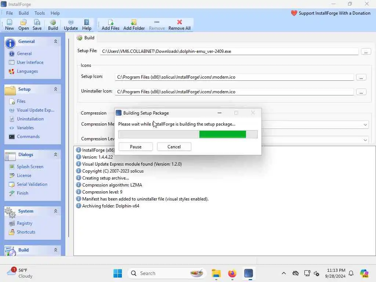Screen dimensions: 376x282
Task: Click the Setup Icon path field
Action: tap(234, 77)
